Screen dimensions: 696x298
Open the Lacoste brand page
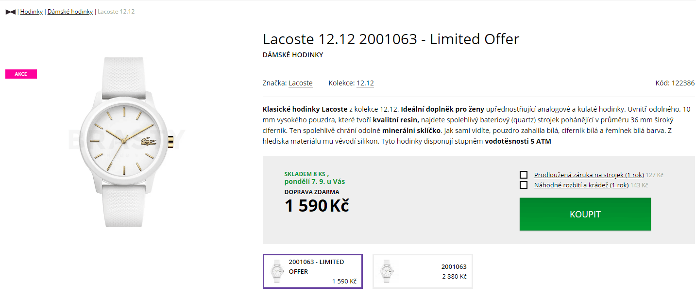(x=300, y=83)
